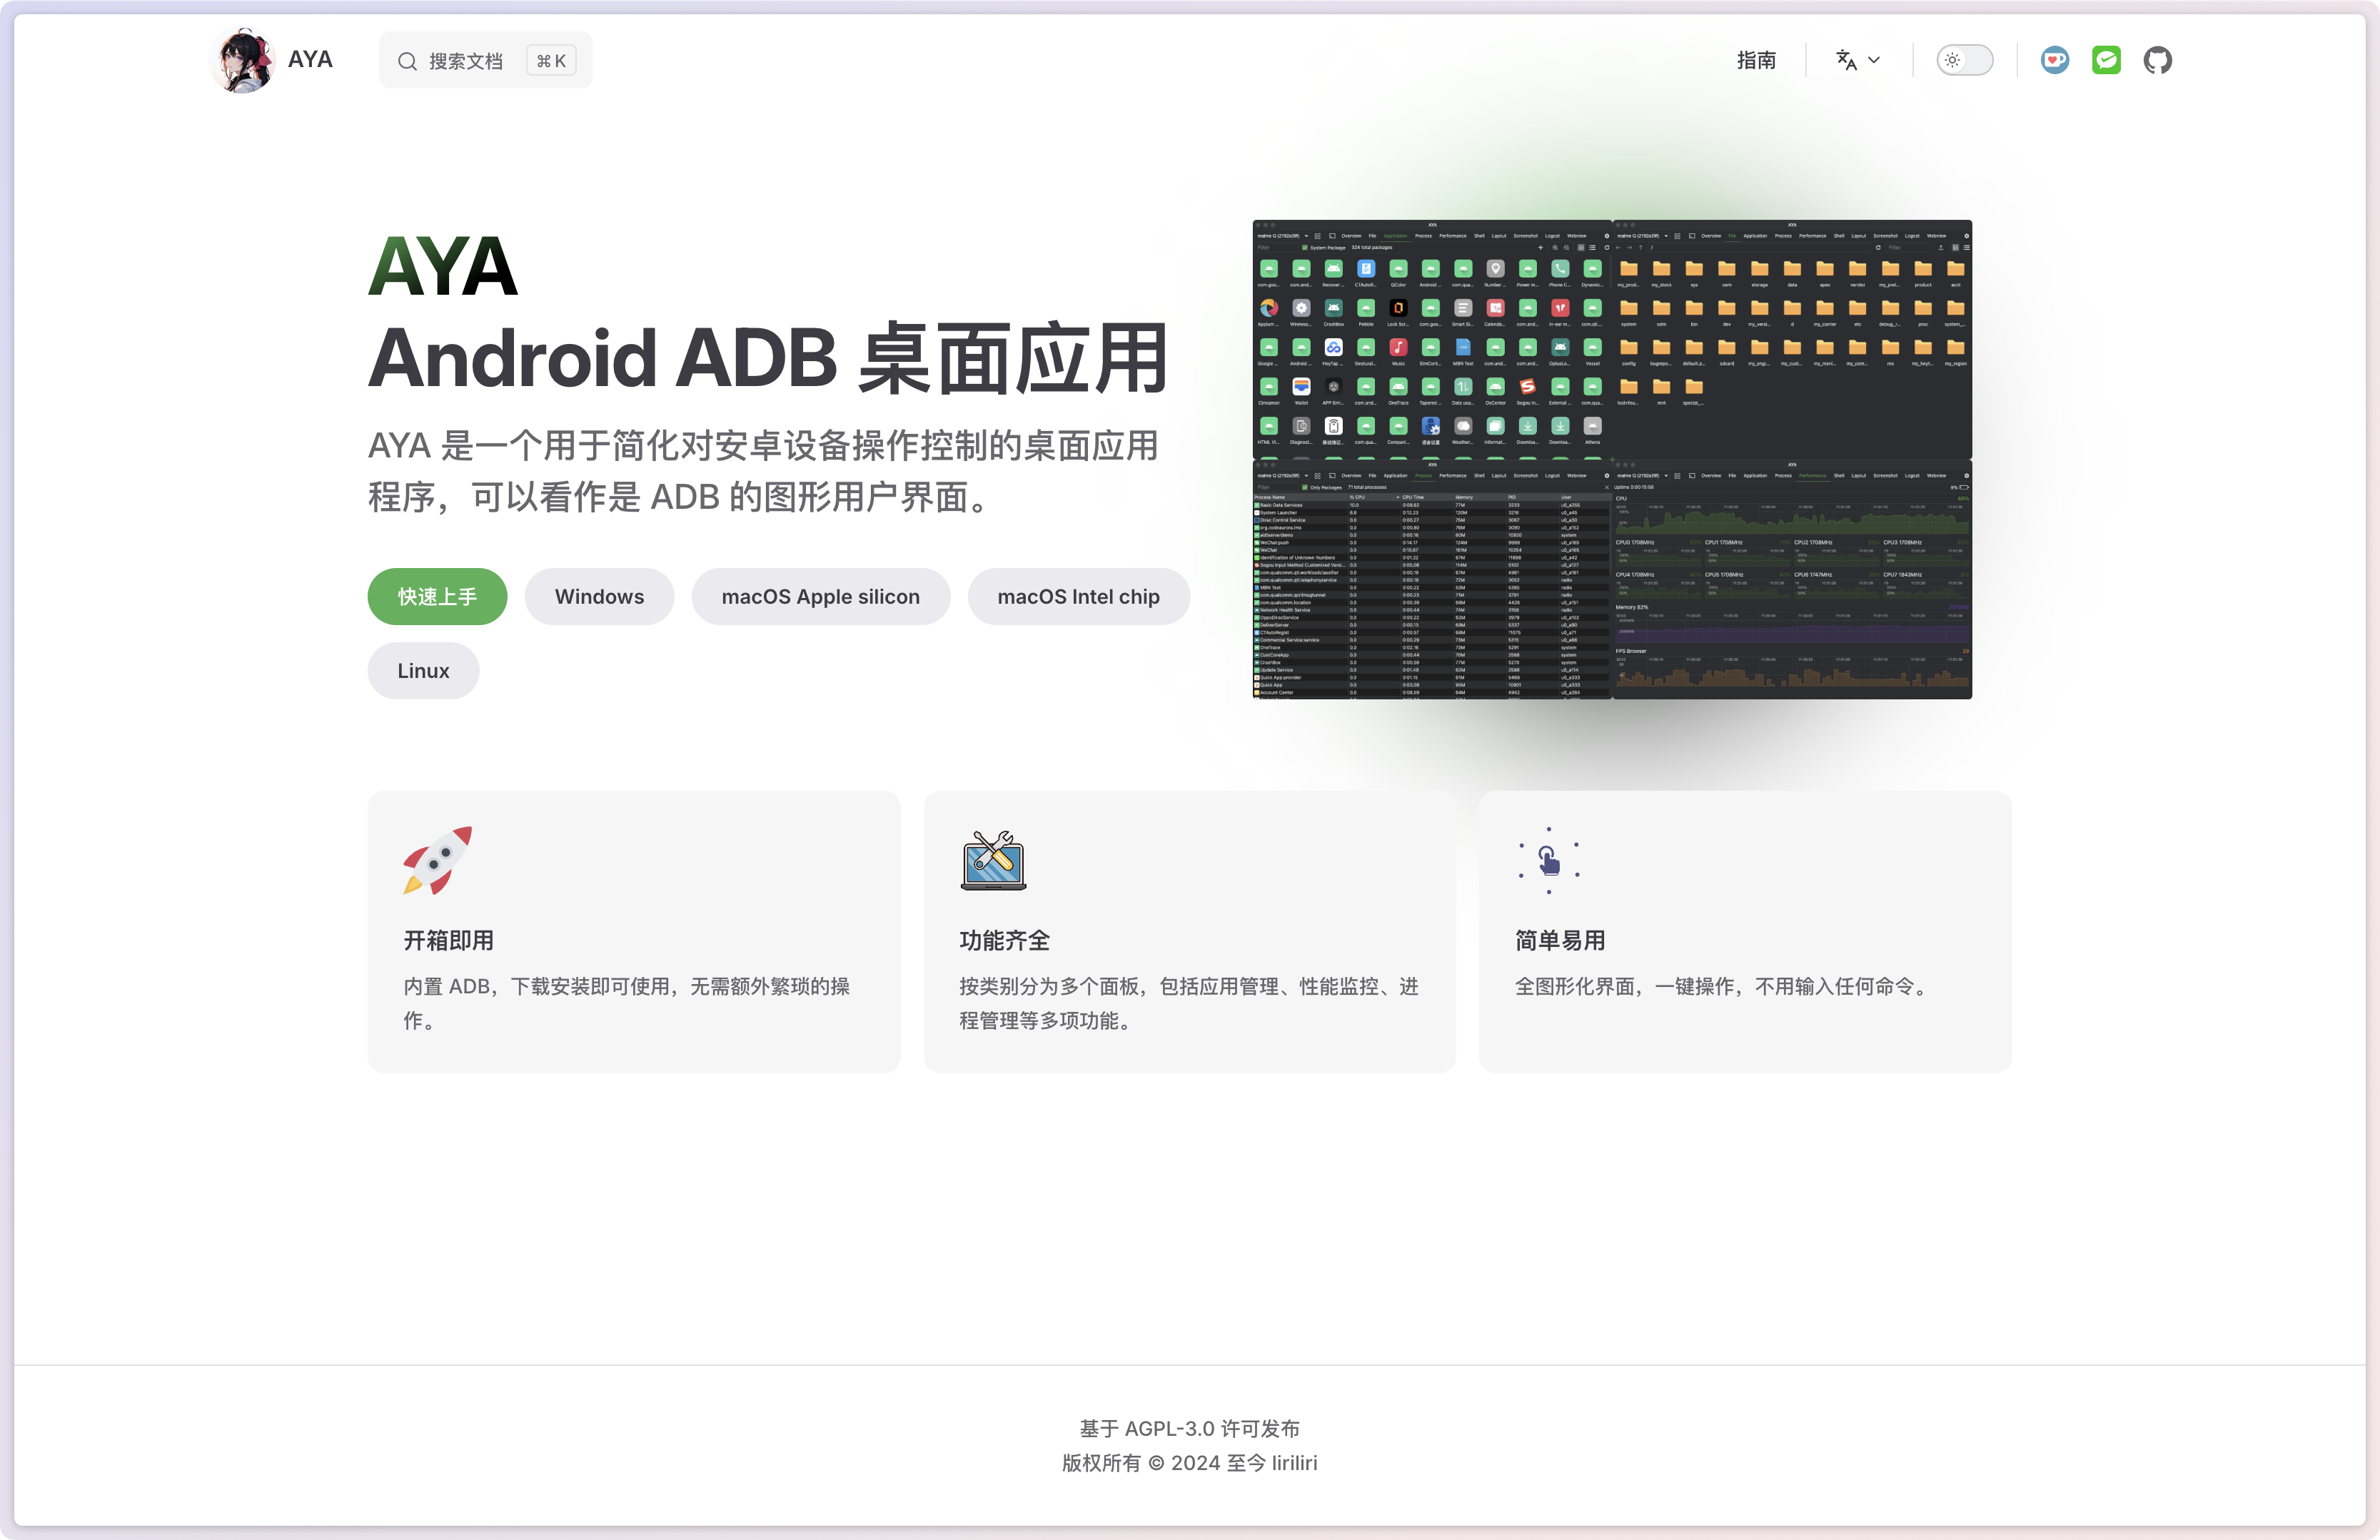Click the rocket icon on 开箱即用 card
Screen dimensions: 2380x1540
coord(437,861)
